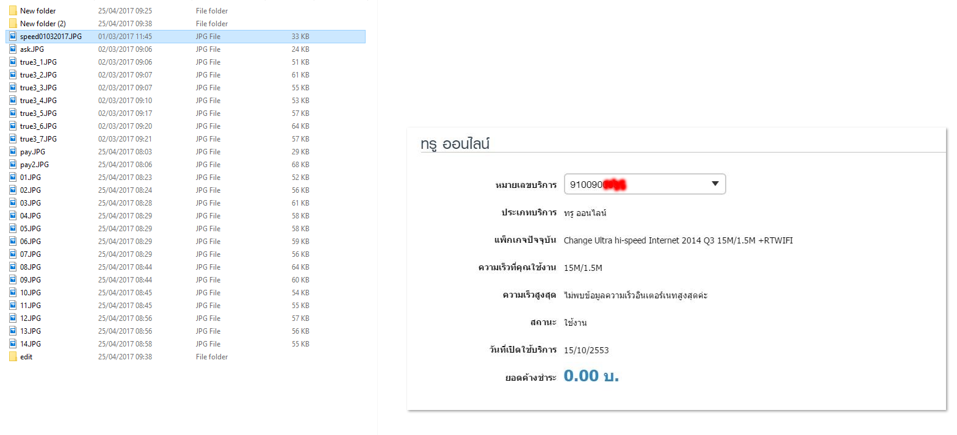Click the pay2.JPG file icon
This screenshot has height=435, width=957.
(13, 164)
